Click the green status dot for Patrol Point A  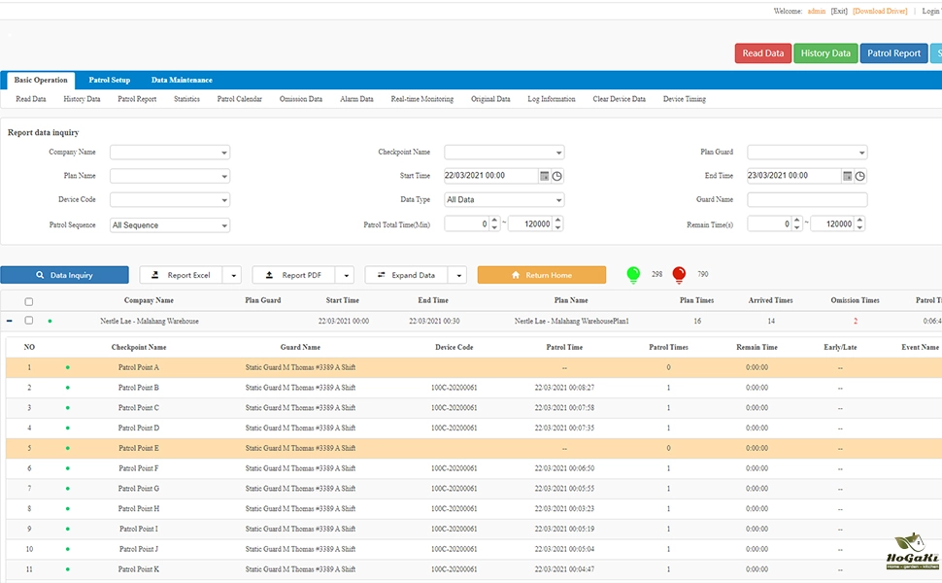tap(67, 367)
